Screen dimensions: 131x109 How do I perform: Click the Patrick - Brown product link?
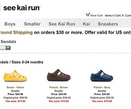[59, 87]
